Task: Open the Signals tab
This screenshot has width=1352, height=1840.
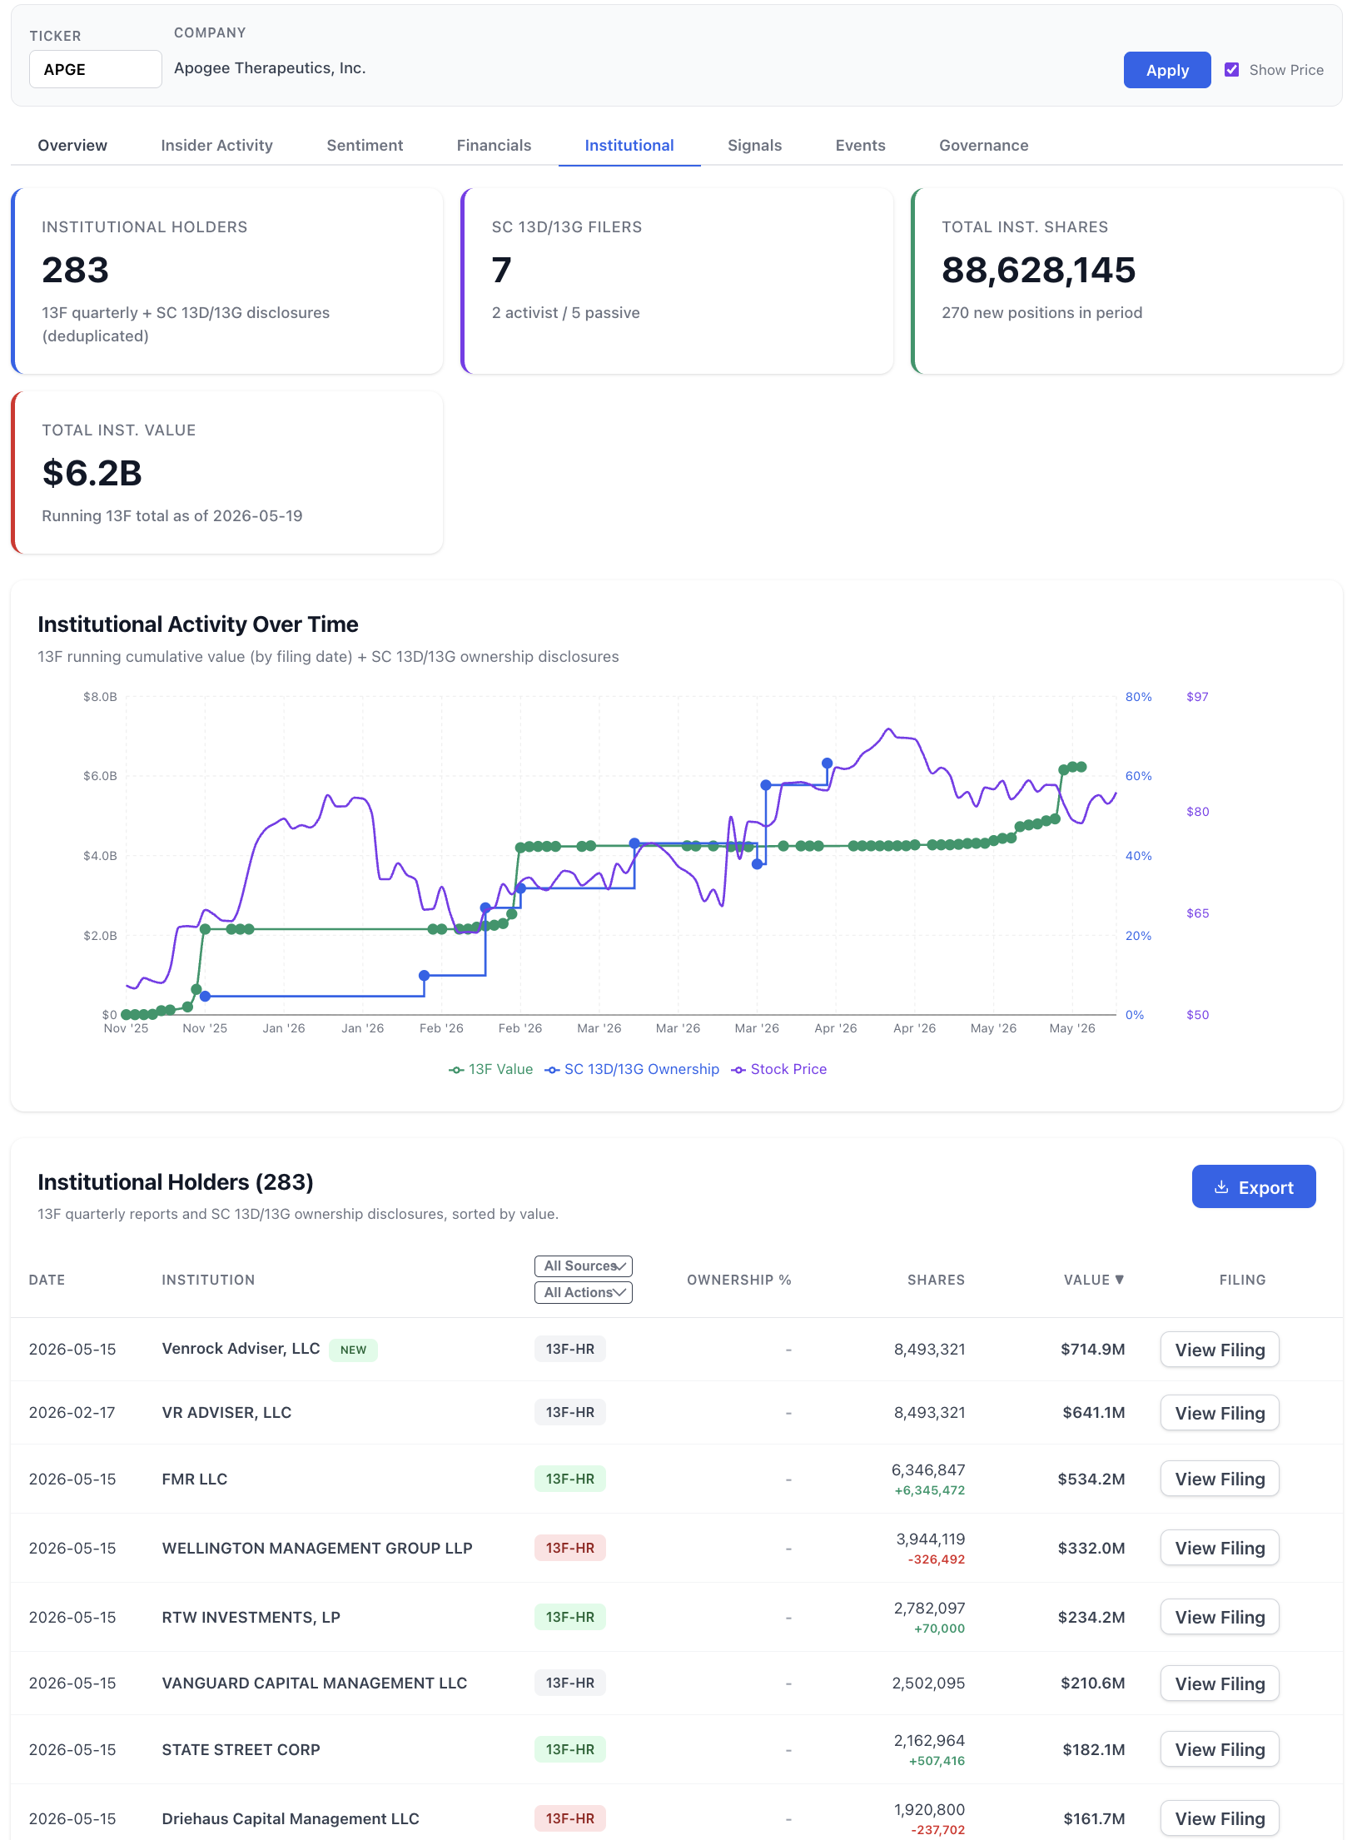Action: [754, 146]
